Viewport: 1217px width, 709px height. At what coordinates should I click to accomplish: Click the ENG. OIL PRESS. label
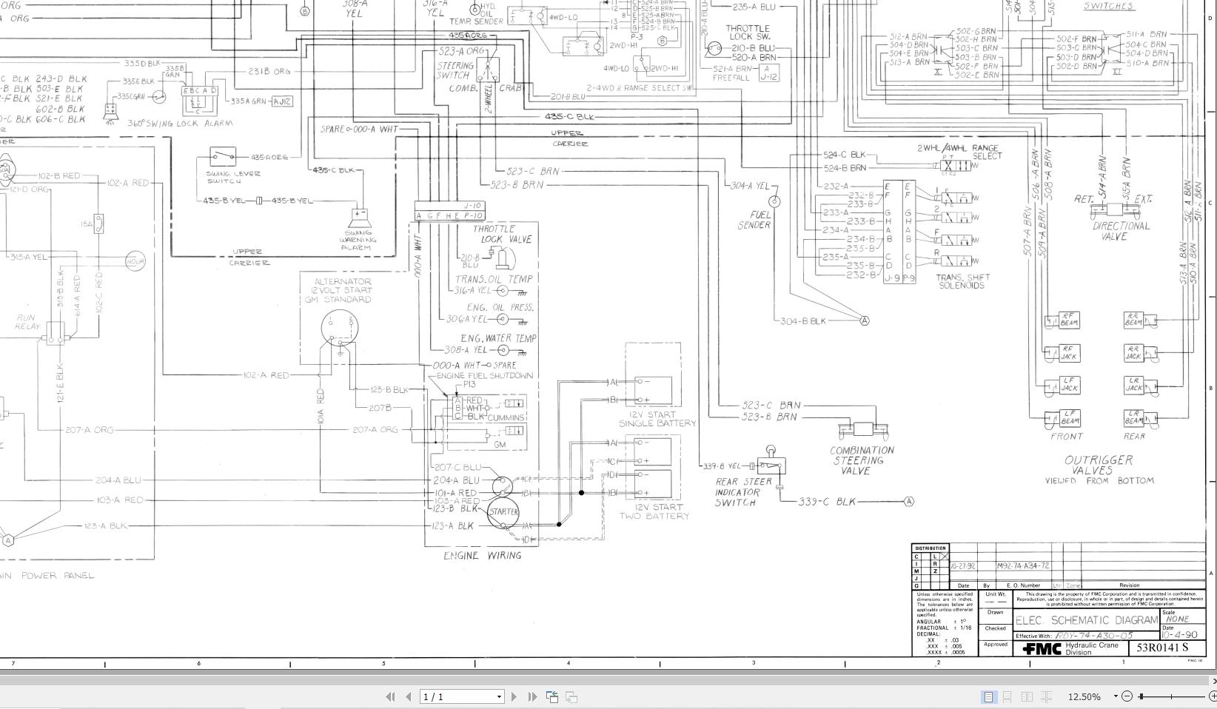pyautogui.click(x=500, y=307)
